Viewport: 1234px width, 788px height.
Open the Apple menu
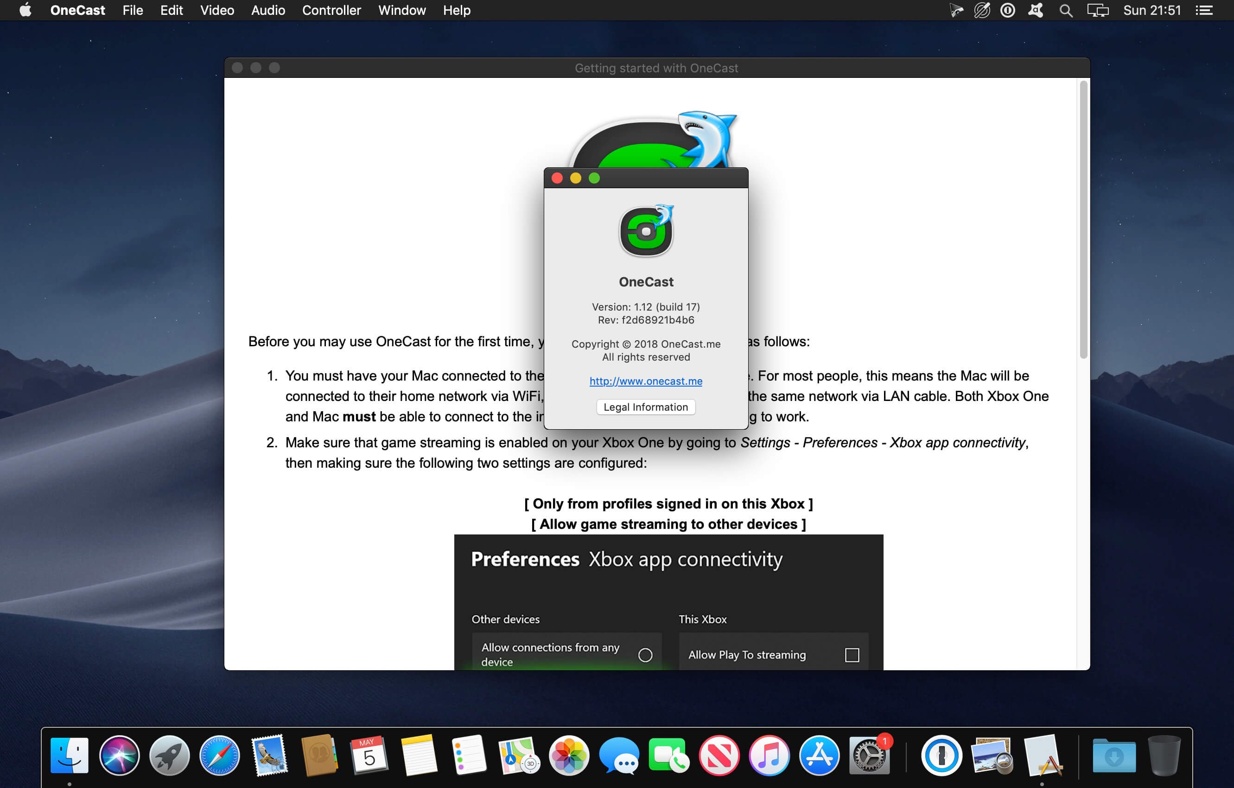point(25,10)
